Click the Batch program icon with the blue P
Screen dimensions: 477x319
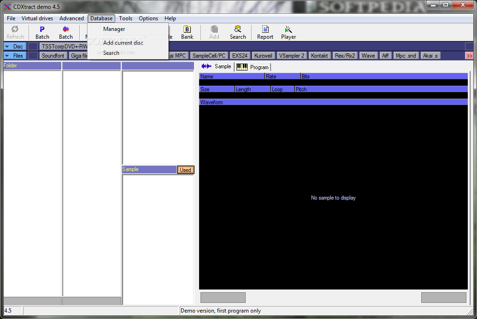tap(42, 32)
